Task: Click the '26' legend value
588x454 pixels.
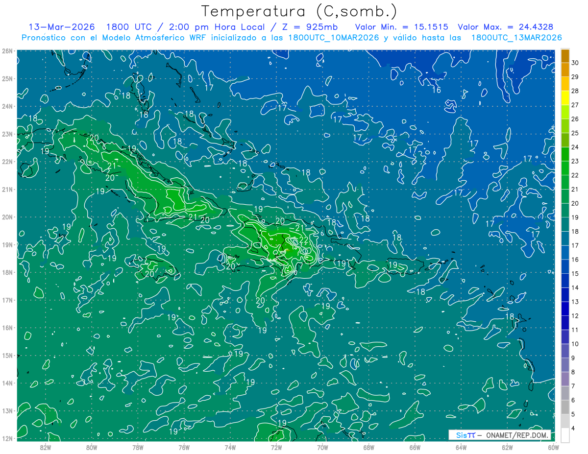Action: tap(575, 119)
